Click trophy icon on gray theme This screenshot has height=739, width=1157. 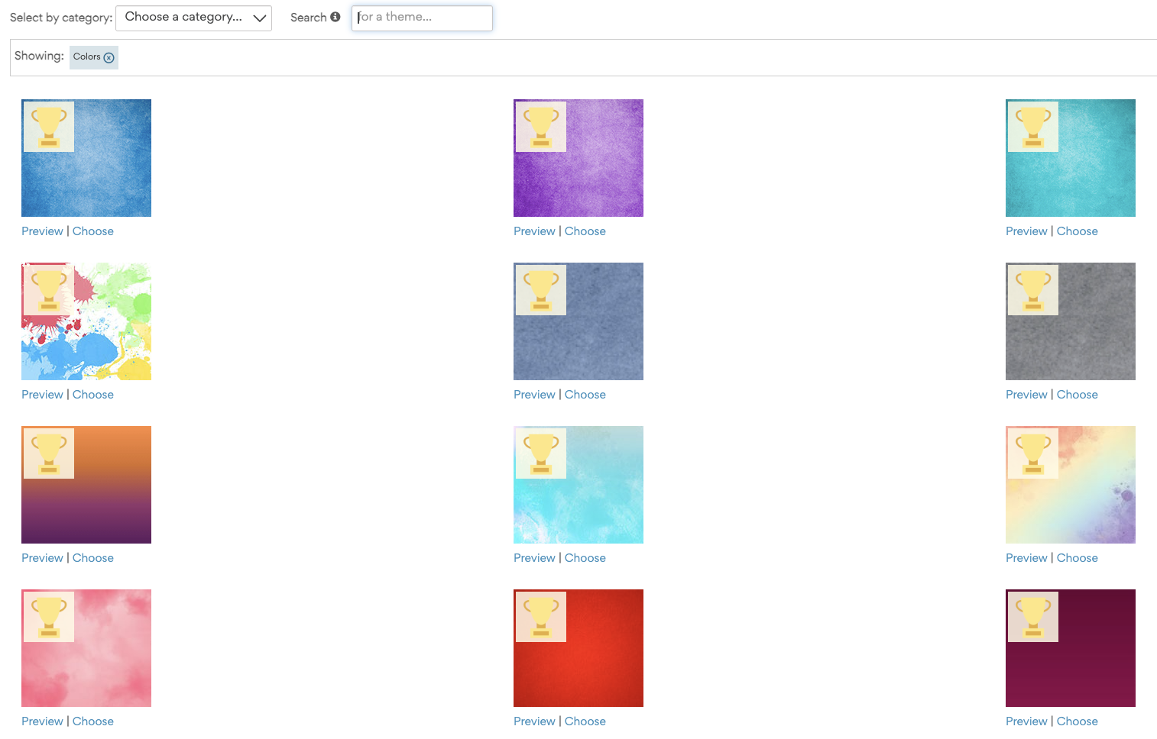(x=1032, y=290)
